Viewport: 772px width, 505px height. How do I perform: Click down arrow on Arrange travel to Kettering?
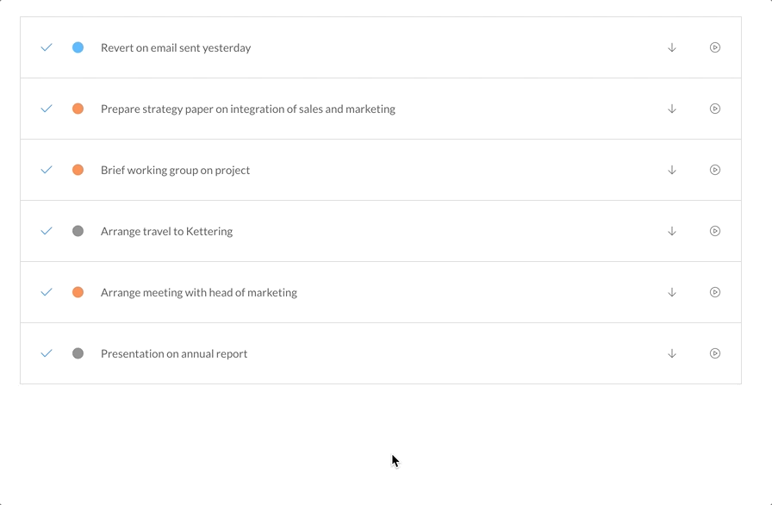coord(671,231)
